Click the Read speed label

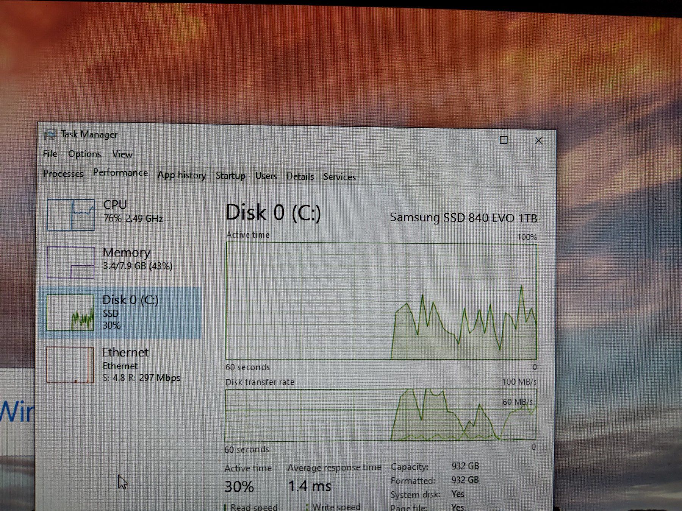click(254, 507)
